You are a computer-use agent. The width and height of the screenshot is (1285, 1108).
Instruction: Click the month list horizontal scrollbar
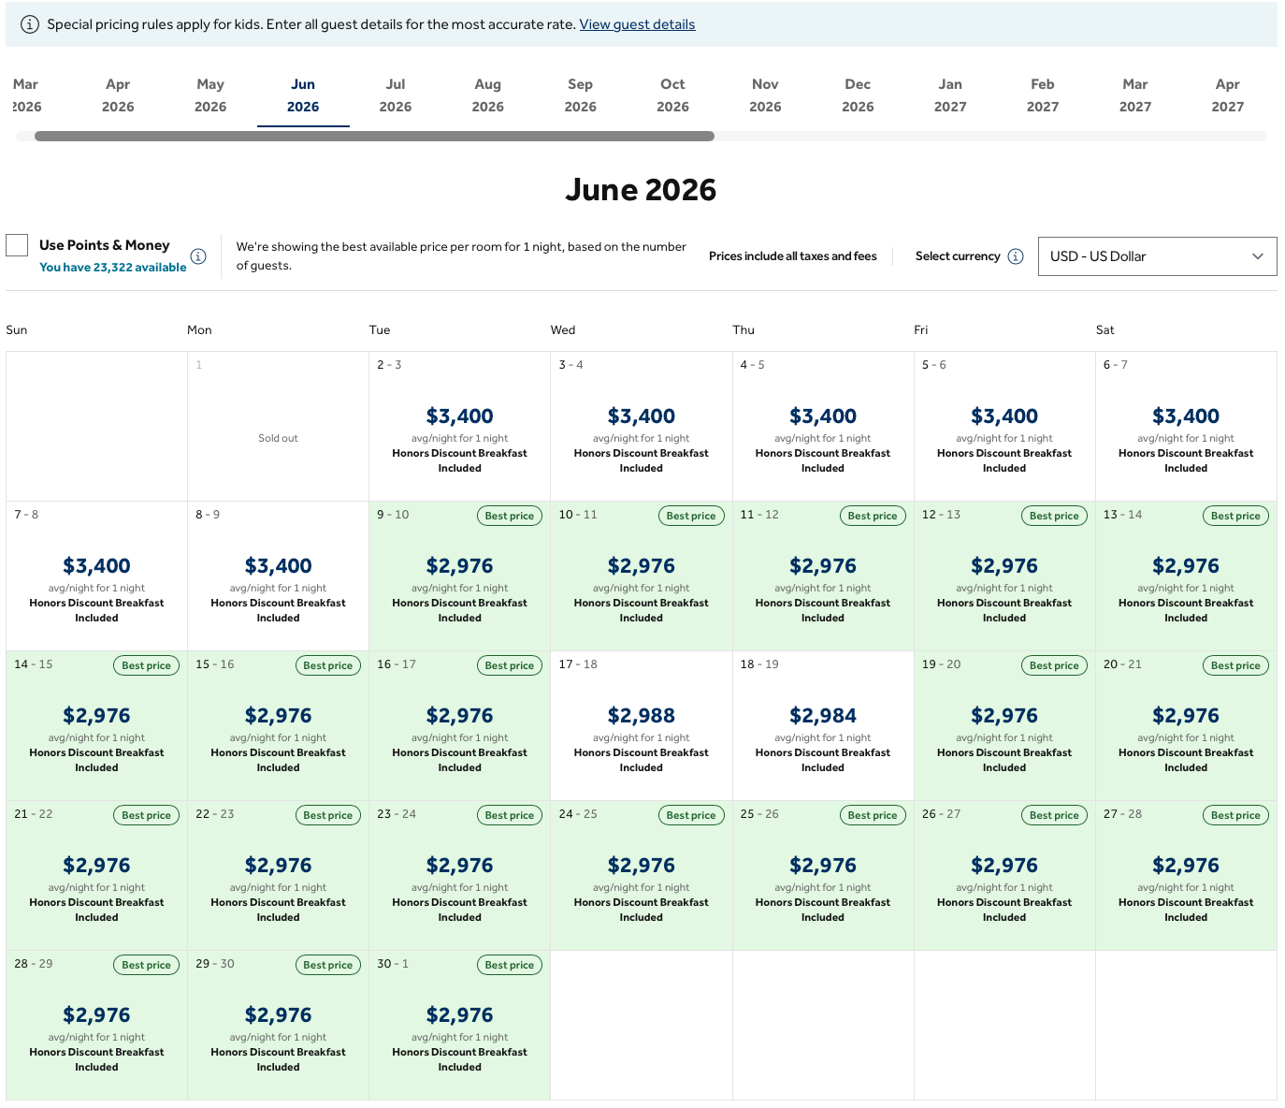pyautogui.click(x=374, y=137)
